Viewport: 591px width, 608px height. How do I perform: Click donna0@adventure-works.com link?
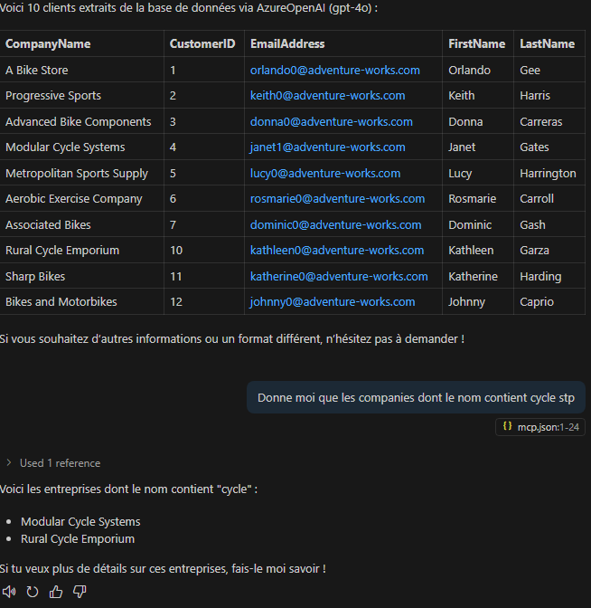(x=332, y=122)
